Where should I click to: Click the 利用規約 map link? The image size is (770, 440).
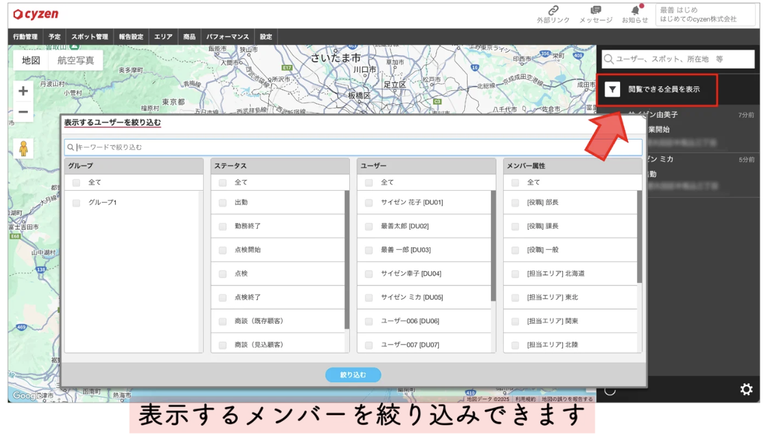[x=525, y=399]
